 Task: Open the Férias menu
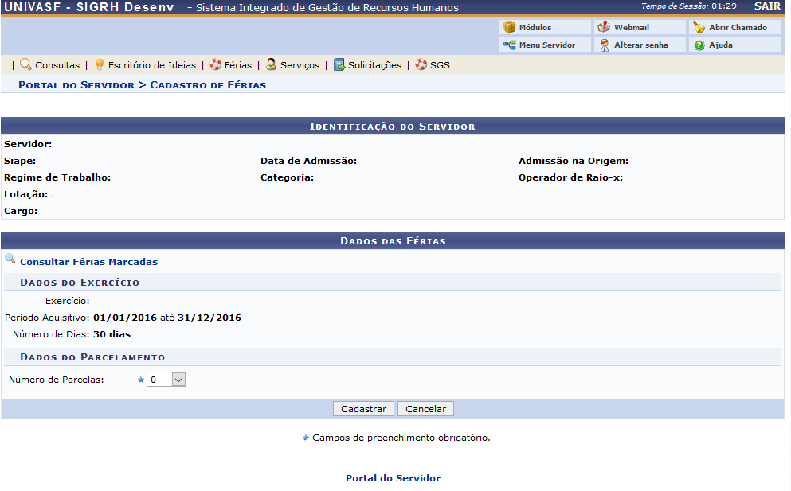click(237, 65)
